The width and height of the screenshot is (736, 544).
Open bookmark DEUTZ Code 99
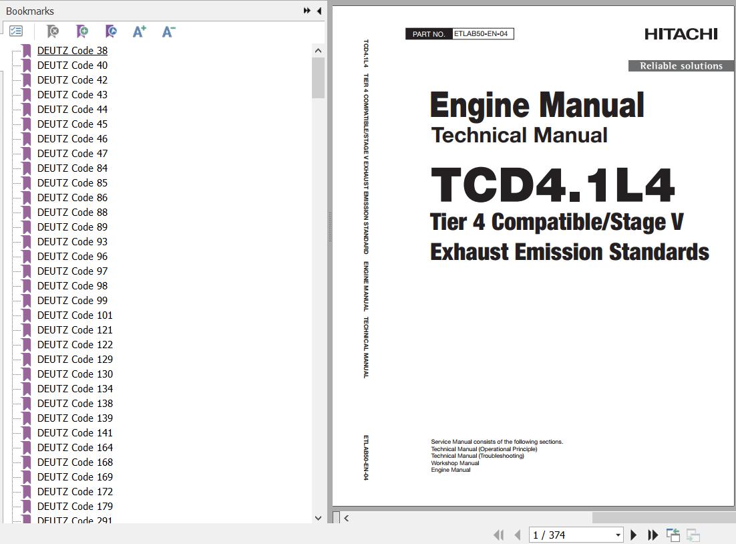click(72, 301)
